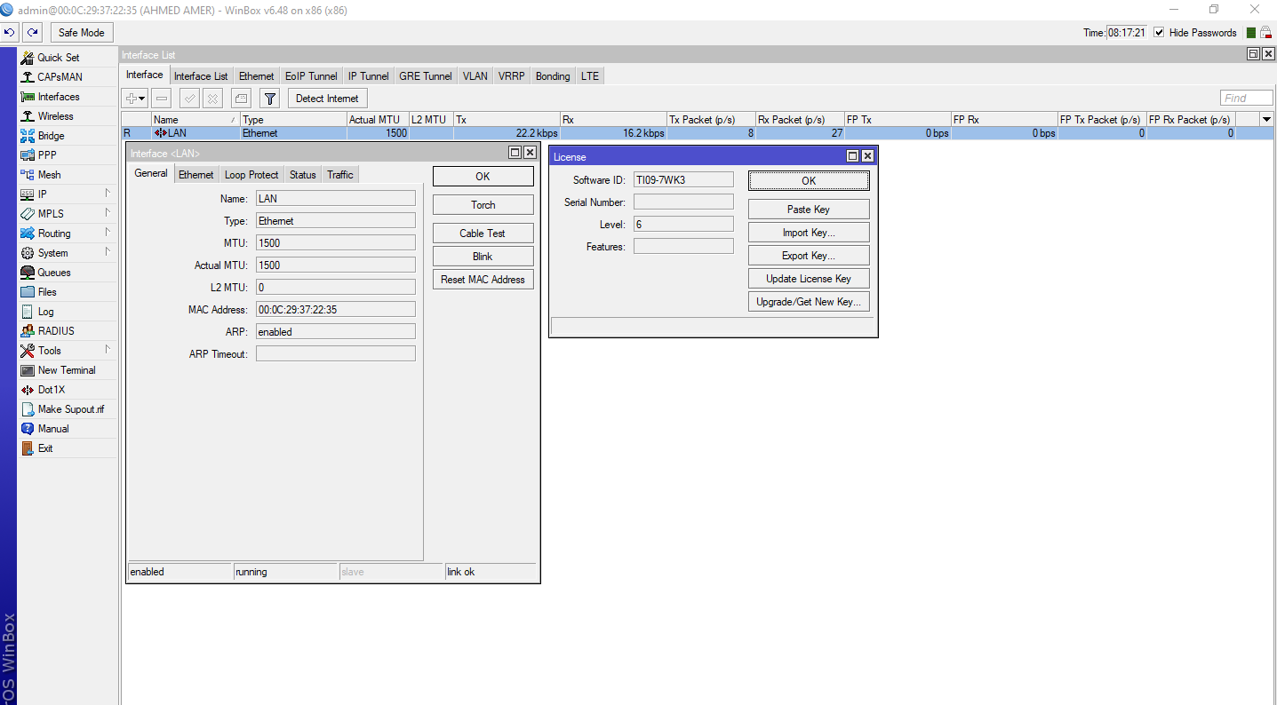Viewport: 1277px width, 705px height.
Task: Click the Redo arrow icon
Action: pyautogui.click(x=32, y=33)
